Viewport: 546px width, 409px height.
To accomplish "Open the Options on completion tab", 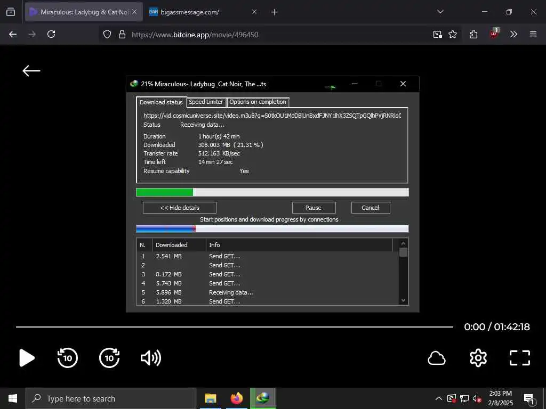I will click(x=258, y=102).
